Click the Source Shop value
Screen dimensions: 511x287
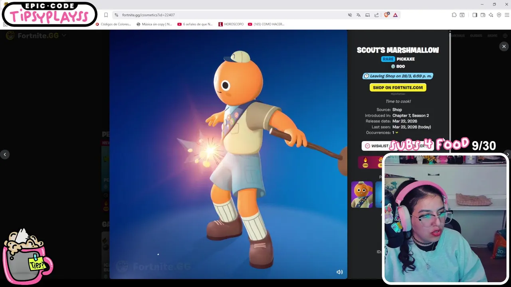click(x=397, y=110)
